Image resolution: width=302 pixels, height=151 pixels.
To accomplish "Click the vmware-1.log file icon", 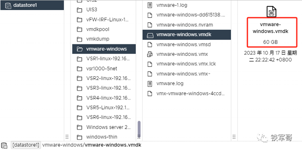I will 150,5.
